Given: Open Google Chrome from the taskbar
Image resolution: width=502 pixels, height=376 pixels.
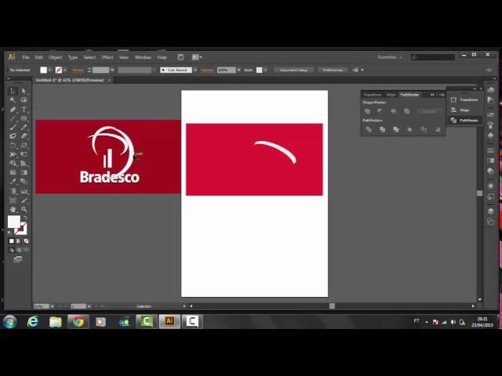Looking at the screenshot, I should pos(78,321).
